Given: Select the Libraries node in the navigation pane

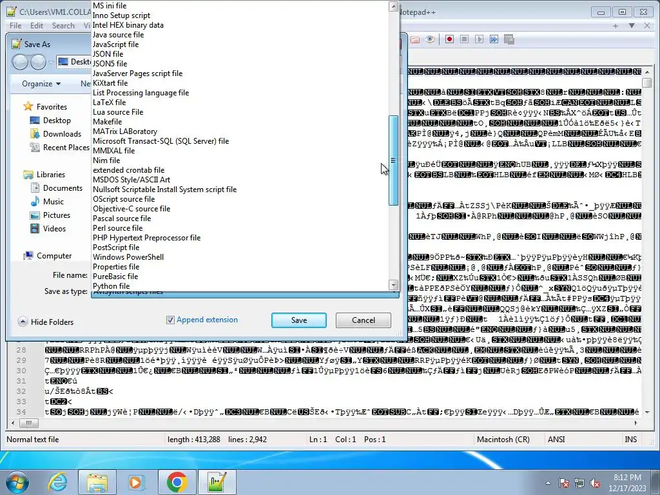Looking at the screenshot, I should click(50, 174).
